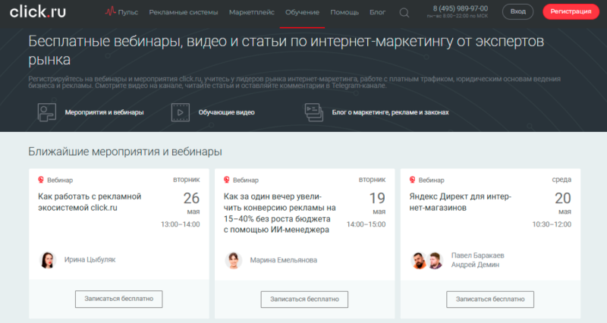The height and width of the screenshot is (323, 607).
Task: Open the click.ru logo homepage
Action: 37,11
